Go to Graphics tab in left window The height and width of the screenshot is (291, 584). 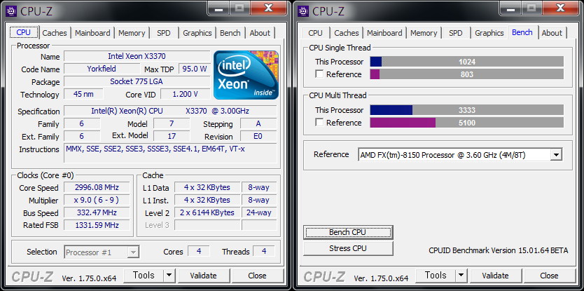pyautogui.click(x=197, y=33)
